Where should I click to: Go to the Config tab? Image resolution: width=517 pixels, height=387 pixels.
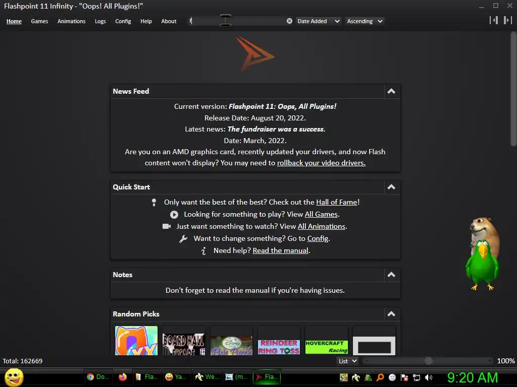tap(123, 21)
